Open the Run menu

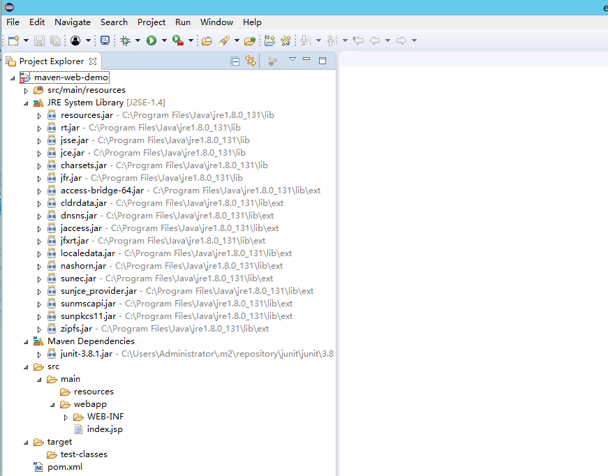[x=183, y=22]
